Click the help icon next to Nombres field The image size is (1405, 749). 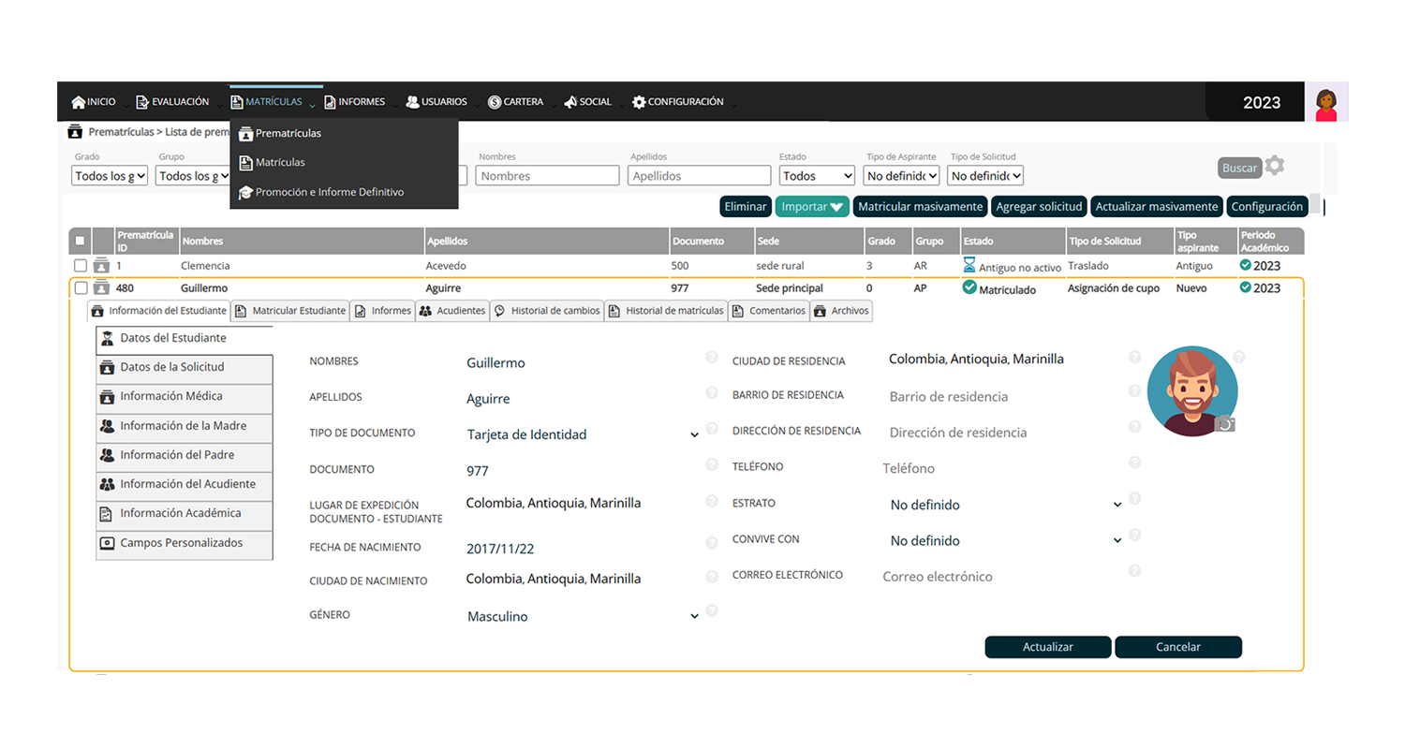(712, 358)
